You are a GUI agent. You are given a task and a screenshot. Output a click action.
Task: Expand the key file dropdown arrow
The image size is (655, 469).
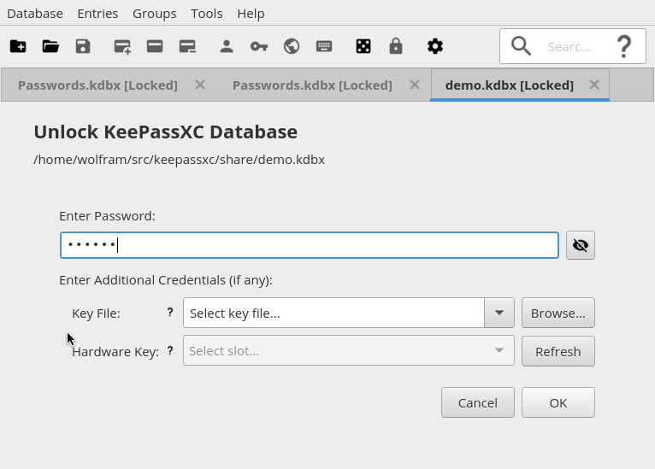pyautogui.click(x=499, y=313)
